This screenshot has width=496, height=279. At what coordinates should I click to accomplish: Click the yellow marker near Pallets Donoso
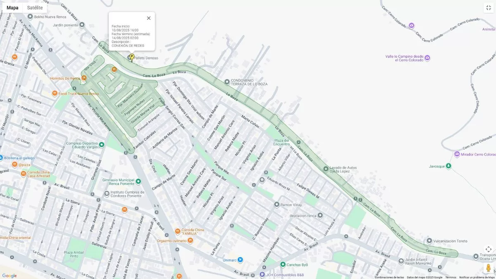click(x=132, y=57)
